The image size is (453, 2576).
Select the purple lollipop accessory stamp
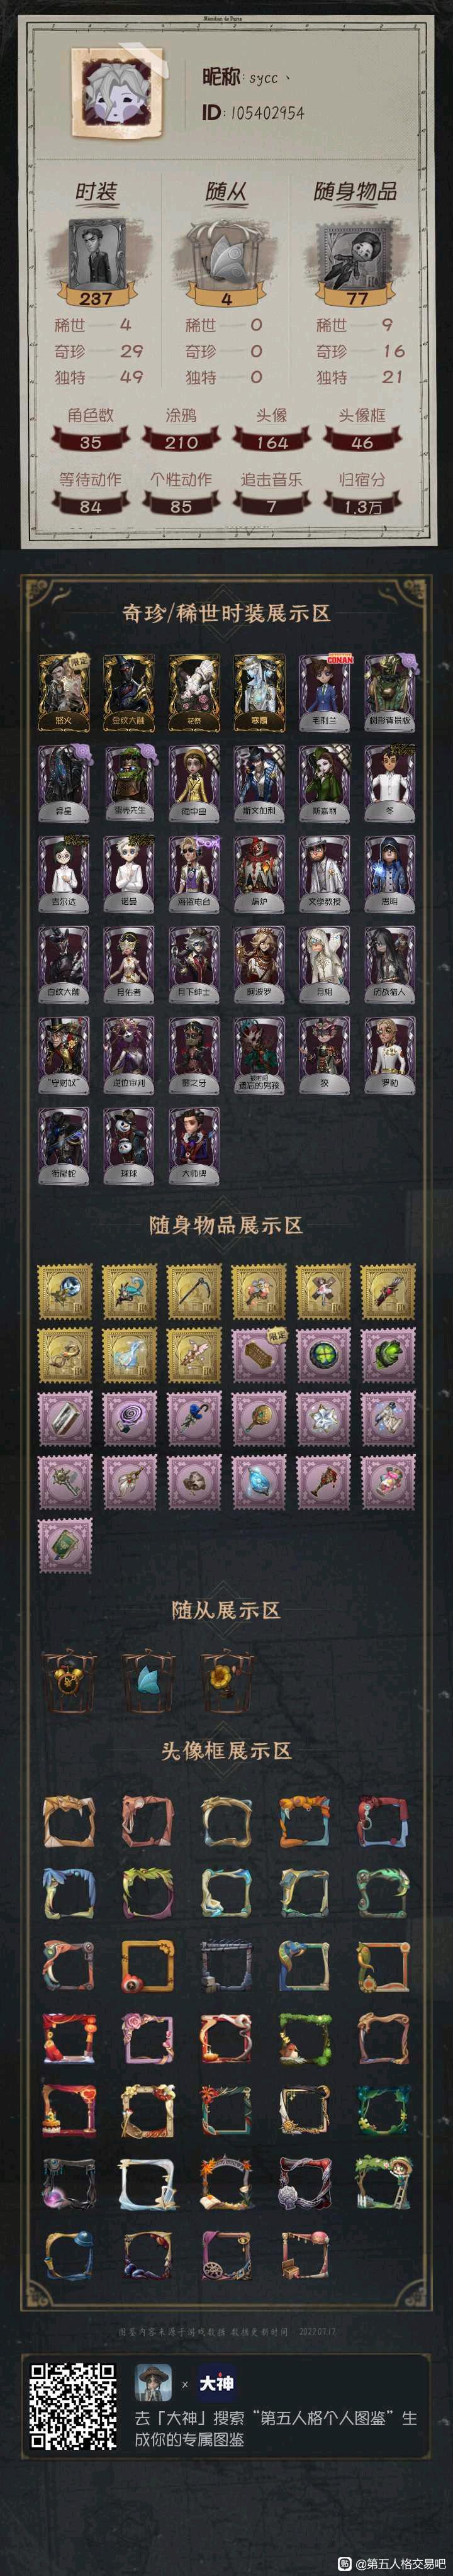pyautogui.click(x=129, y=1419)
